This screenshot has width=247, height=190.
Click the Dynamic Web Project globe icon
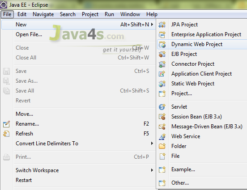(x=162, y=44)
